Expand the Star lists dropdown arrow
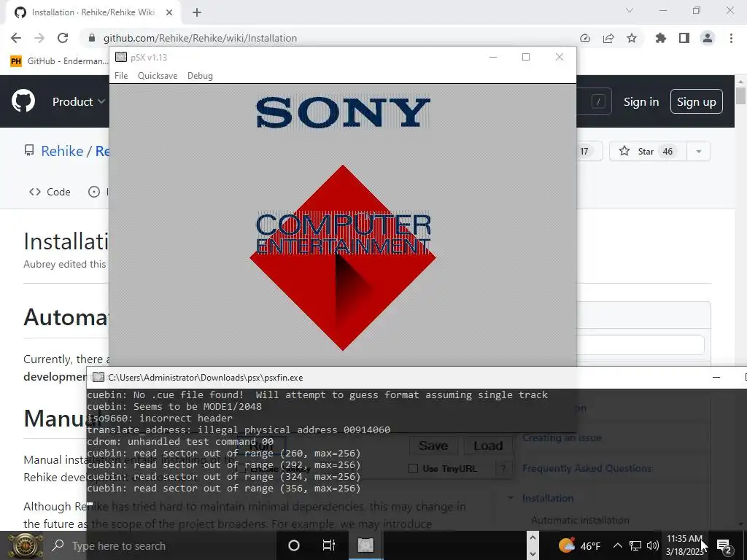Image resolution: width=747 pixels, height=560 pixels. click(x=699, y=152)
